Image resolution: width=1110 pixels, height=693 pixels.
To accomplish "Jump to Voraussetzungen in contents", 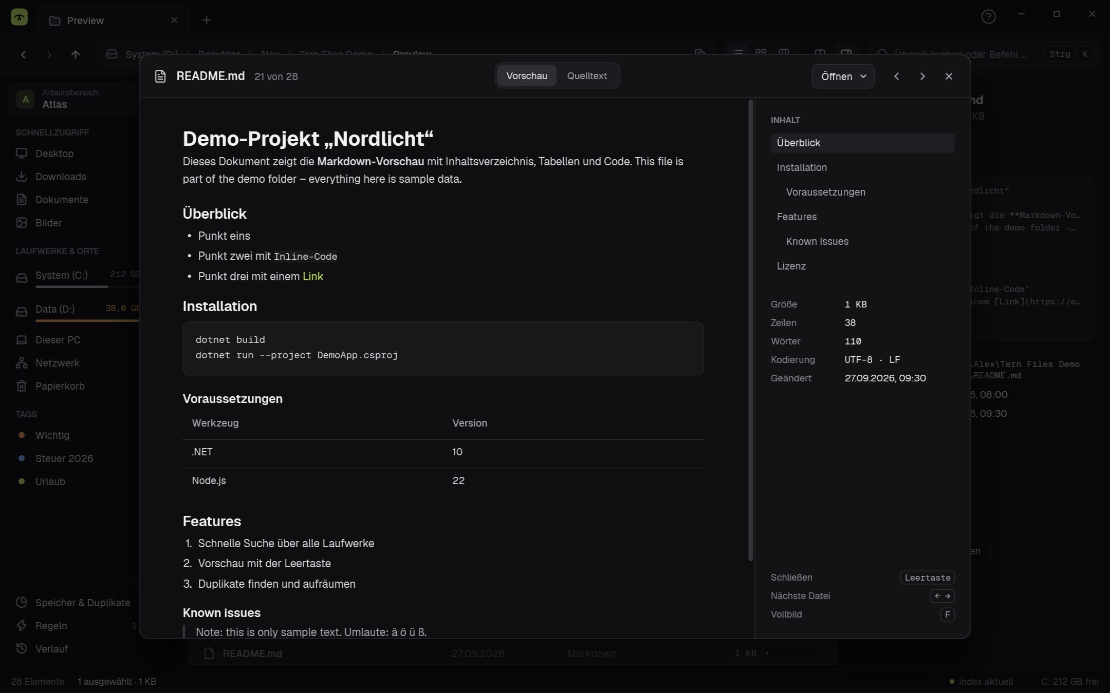I will point(862,192).
